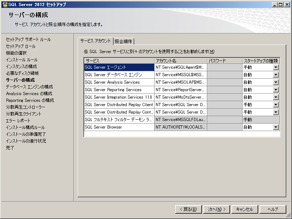This screenshot has height=219, width=292.
Task: Expand startup type dropdown for SQL Server Browser
Action: [x=276, y=127]
